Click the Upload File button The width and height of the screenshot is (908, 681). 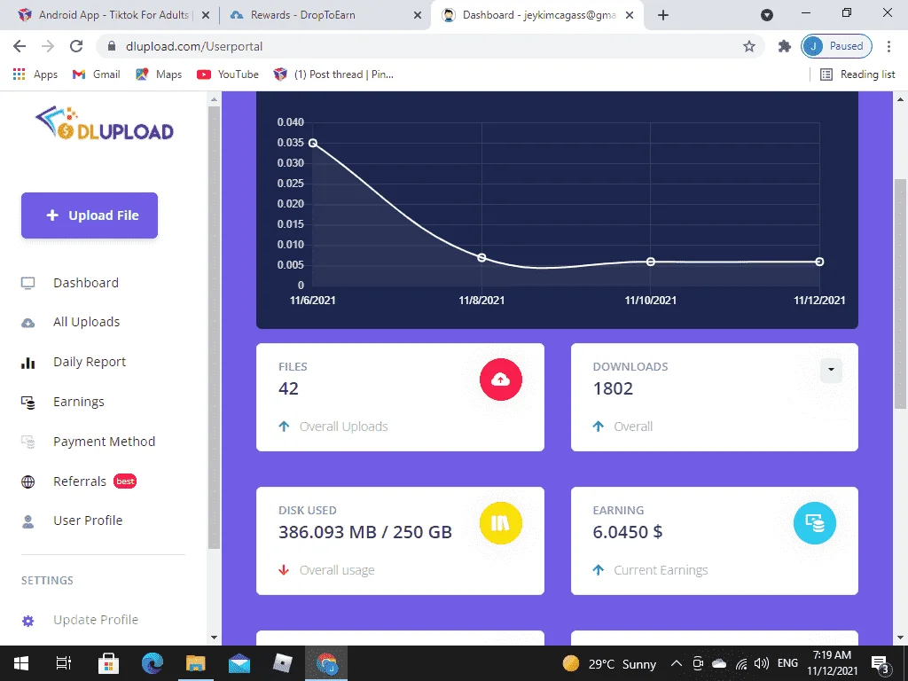90,215
